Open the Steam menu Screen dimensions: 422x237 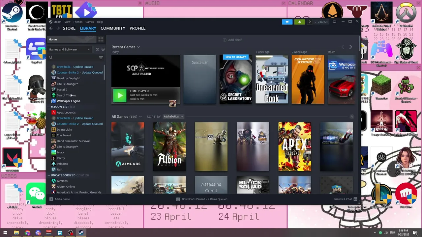coord(57,22)
